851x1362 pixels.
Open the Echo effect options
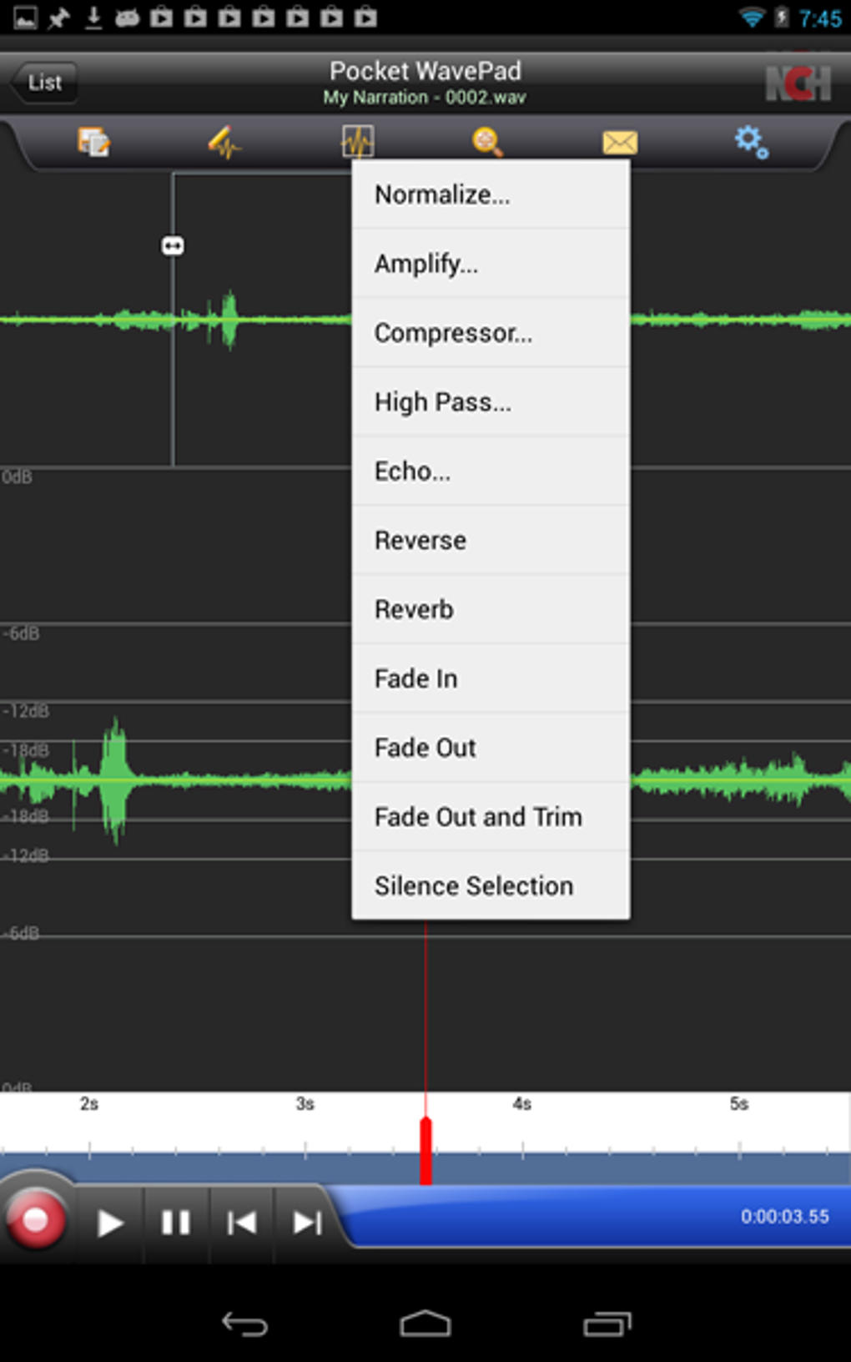pos(491,471)
